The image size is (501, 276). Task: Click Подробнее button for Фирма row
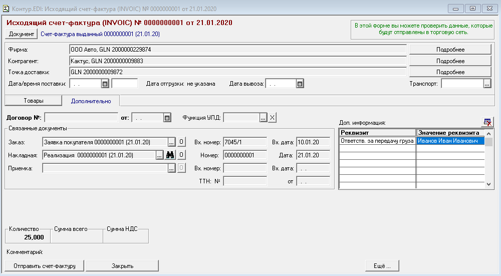tap(450, 50)
